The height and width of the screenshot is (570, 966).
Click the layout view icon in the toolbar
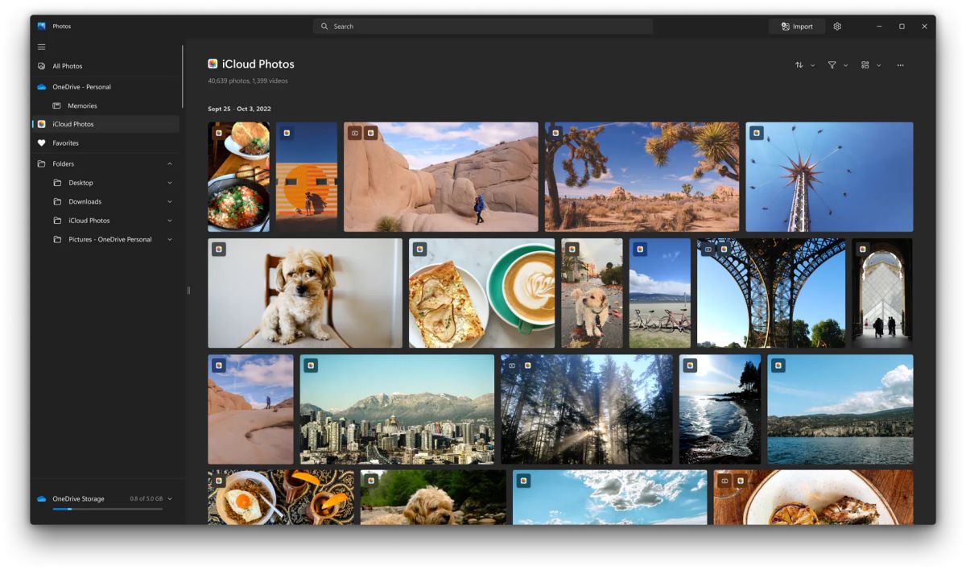pos(865,65)
